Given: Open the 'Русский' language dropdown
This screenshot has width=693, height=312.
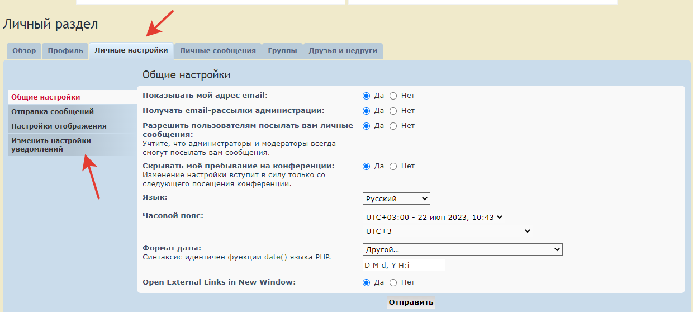Looking at the screenshot, I should (x=396, y=198).
